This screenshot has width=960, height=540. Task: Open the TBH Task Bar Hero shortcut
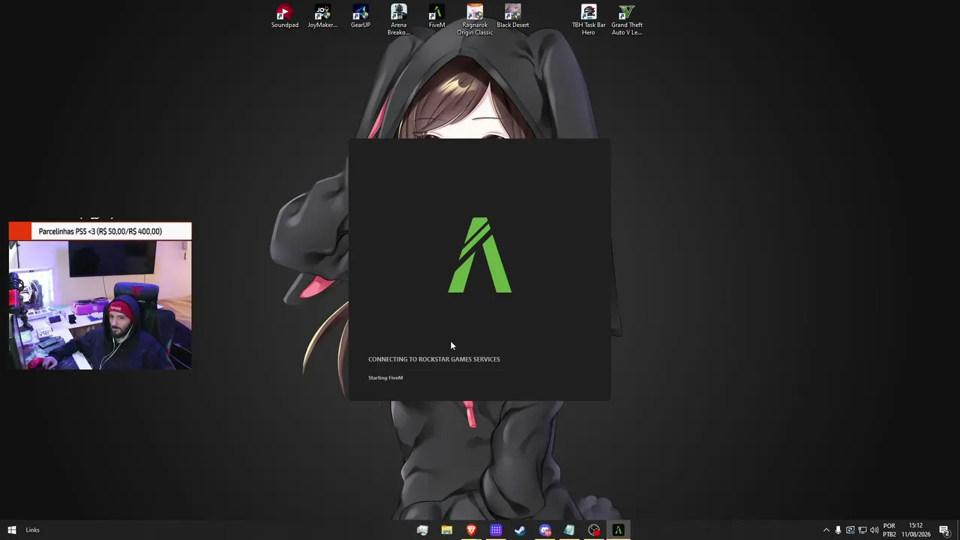coord(589,19)
